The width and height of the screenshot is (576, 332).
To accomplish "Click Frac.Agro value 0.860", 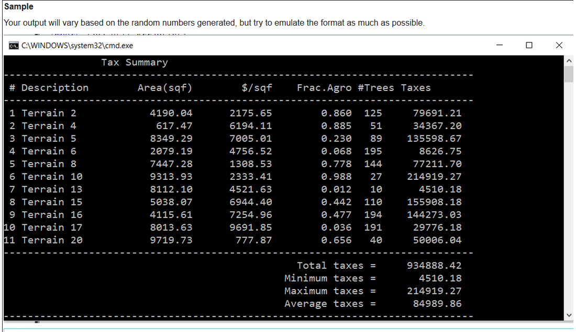I will (x=336, y=113).
